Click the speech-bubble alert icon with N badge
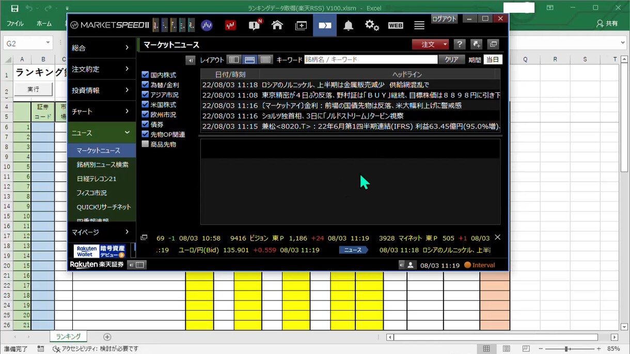630x354 pixels. click(x=255, y=25)
